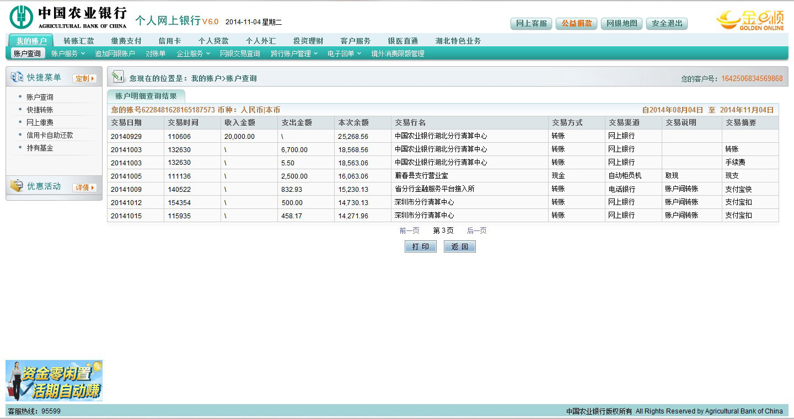Image resolution: width=794 pixels, height=419 pixels.
Task: Click the quick menu icon in sidebar
Action: (x=17, y=78)
